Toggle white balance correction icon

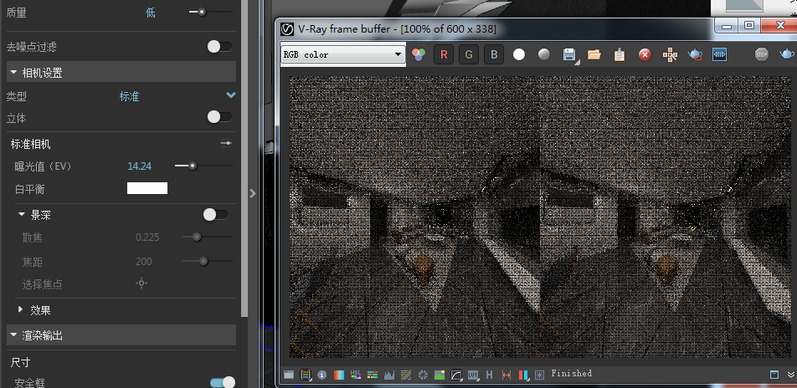tap(338, 375)
